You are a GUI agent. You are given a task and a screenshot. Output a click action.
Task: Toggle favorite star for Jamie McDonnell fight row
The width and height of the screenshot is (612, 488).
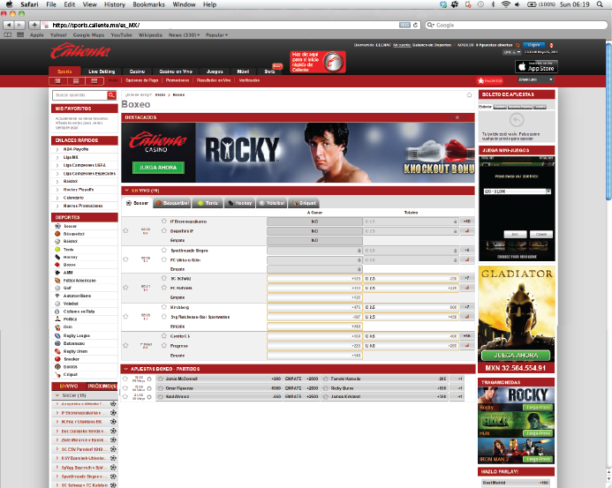pyautogui.click(x=125, y=379)
